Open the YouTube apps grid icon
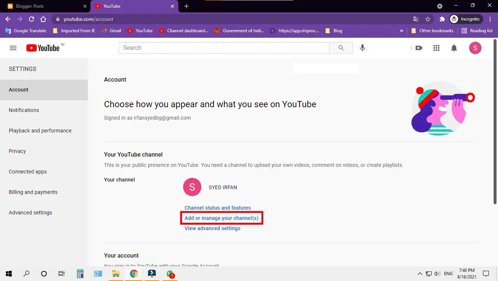Viewport: 498px width, 281px height. coord(436,48)
